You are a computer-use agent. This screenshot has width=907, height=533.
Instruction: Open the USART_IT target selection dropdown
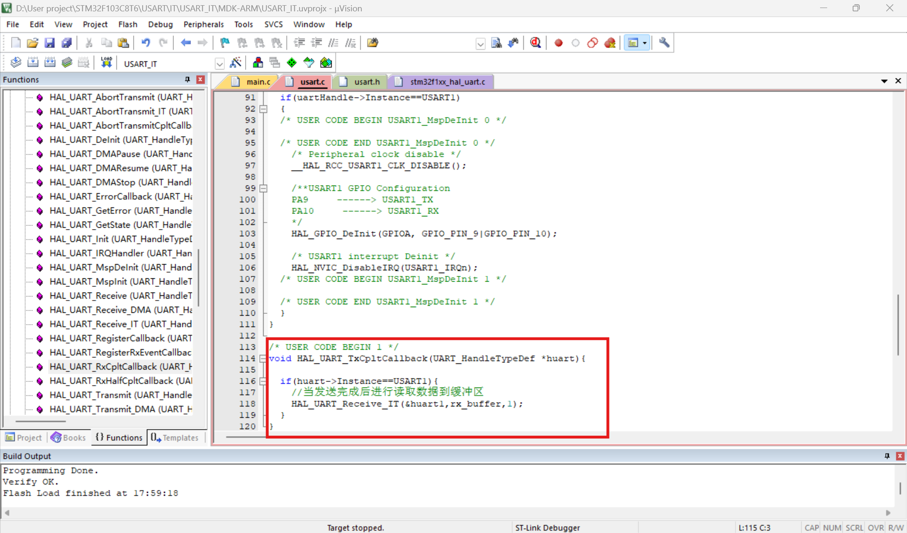point(219,63)
